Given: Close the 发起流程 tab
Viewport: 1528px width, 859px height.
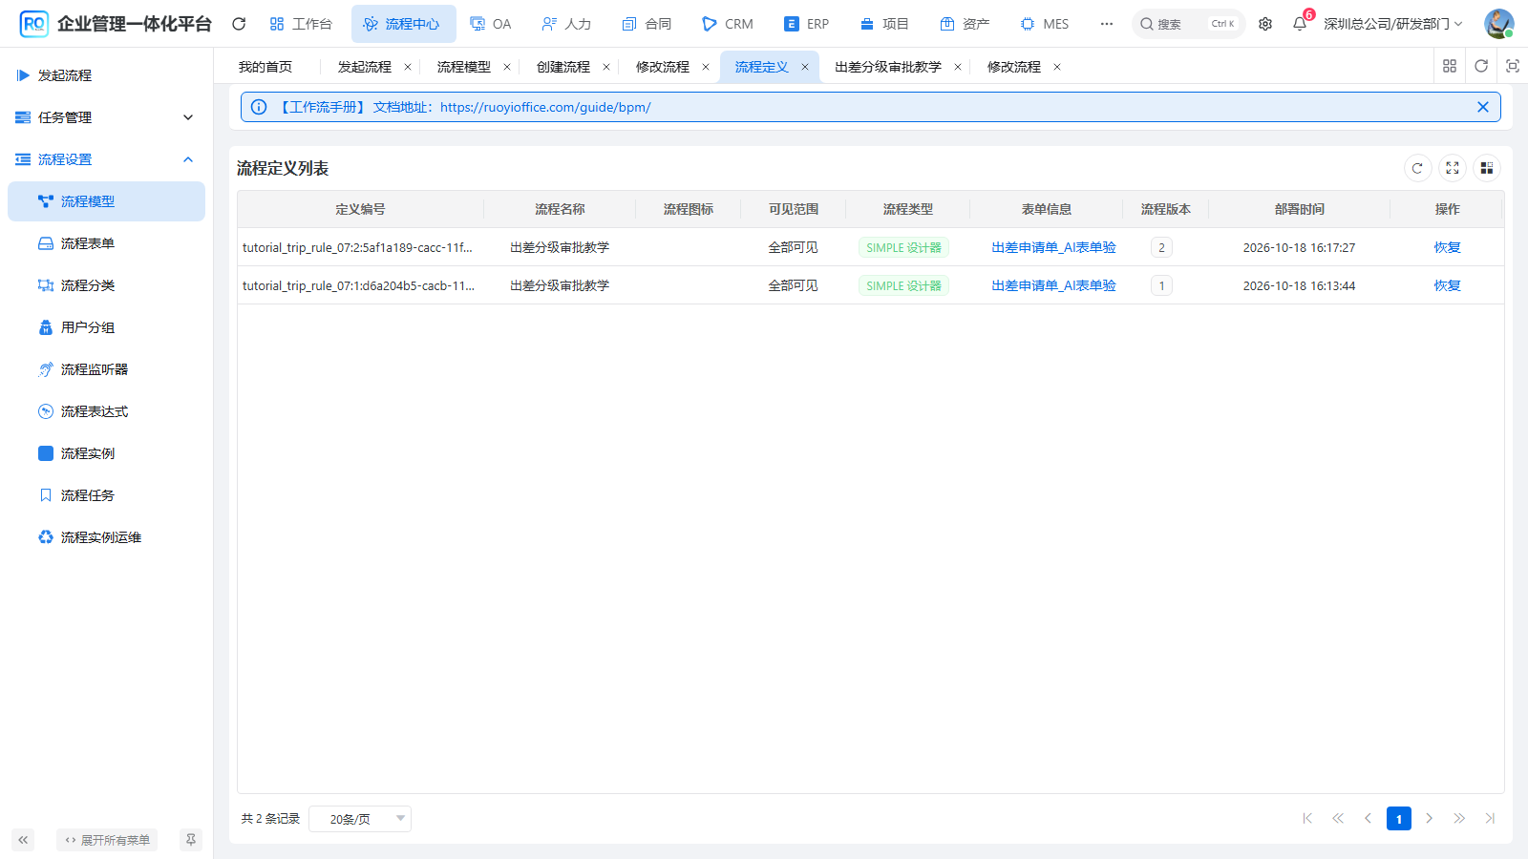Looking at the screenshot, I should [x=408, y=67].
